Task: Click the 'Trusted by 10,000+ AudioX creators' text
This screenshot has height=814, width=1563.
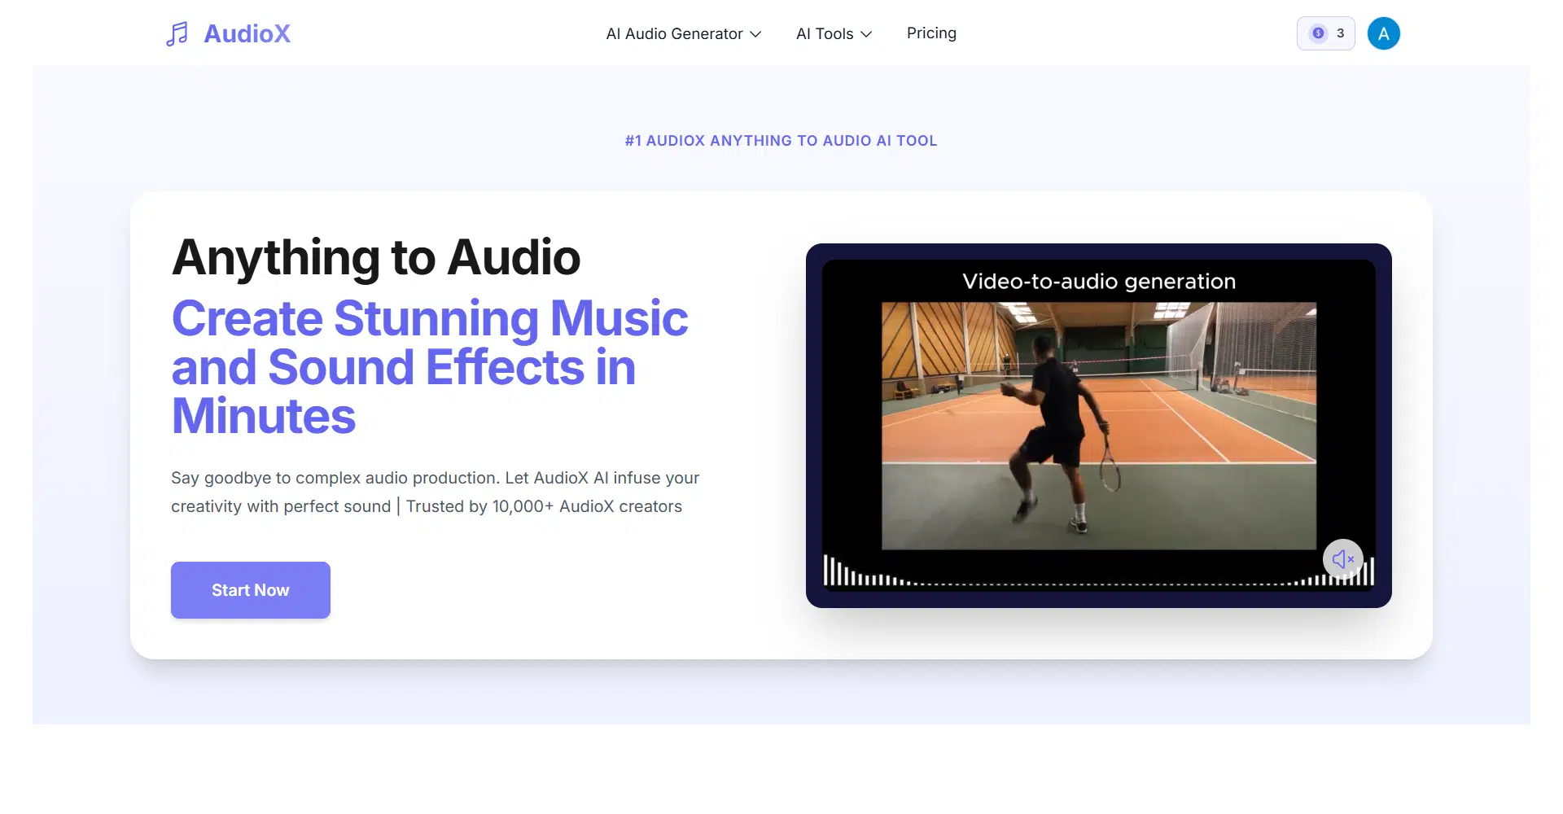Action: [x=544, y=506]
